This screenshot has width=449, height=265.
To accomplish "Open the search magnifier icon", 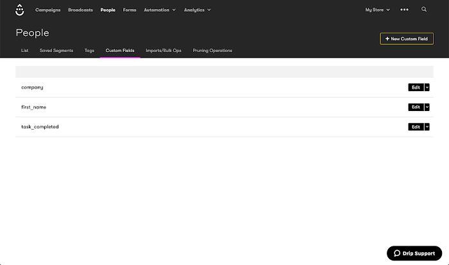I will (x=424, y=10).
